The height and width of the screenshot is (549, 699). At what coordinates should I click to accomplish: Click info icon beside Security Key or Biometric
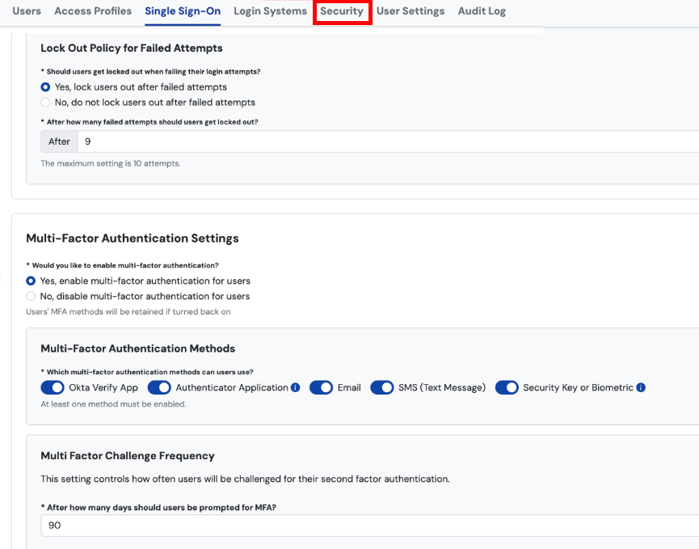(641, 388)
